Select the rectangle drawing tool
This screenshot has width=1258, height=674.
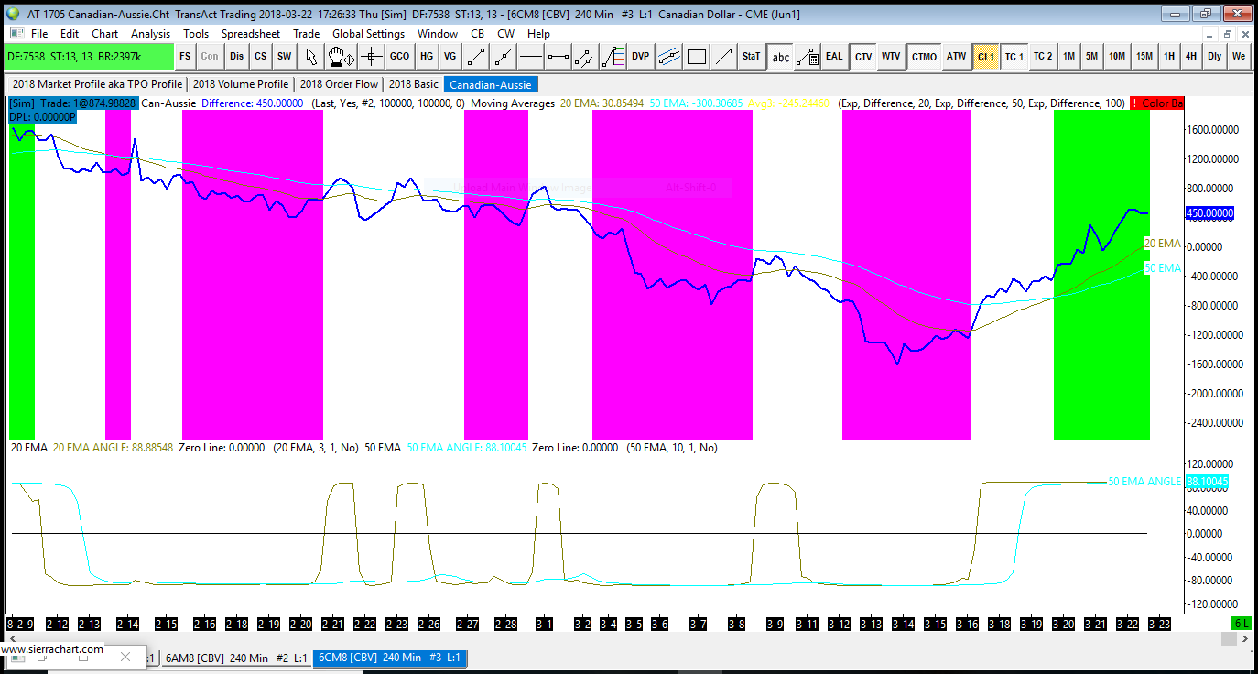697,56
